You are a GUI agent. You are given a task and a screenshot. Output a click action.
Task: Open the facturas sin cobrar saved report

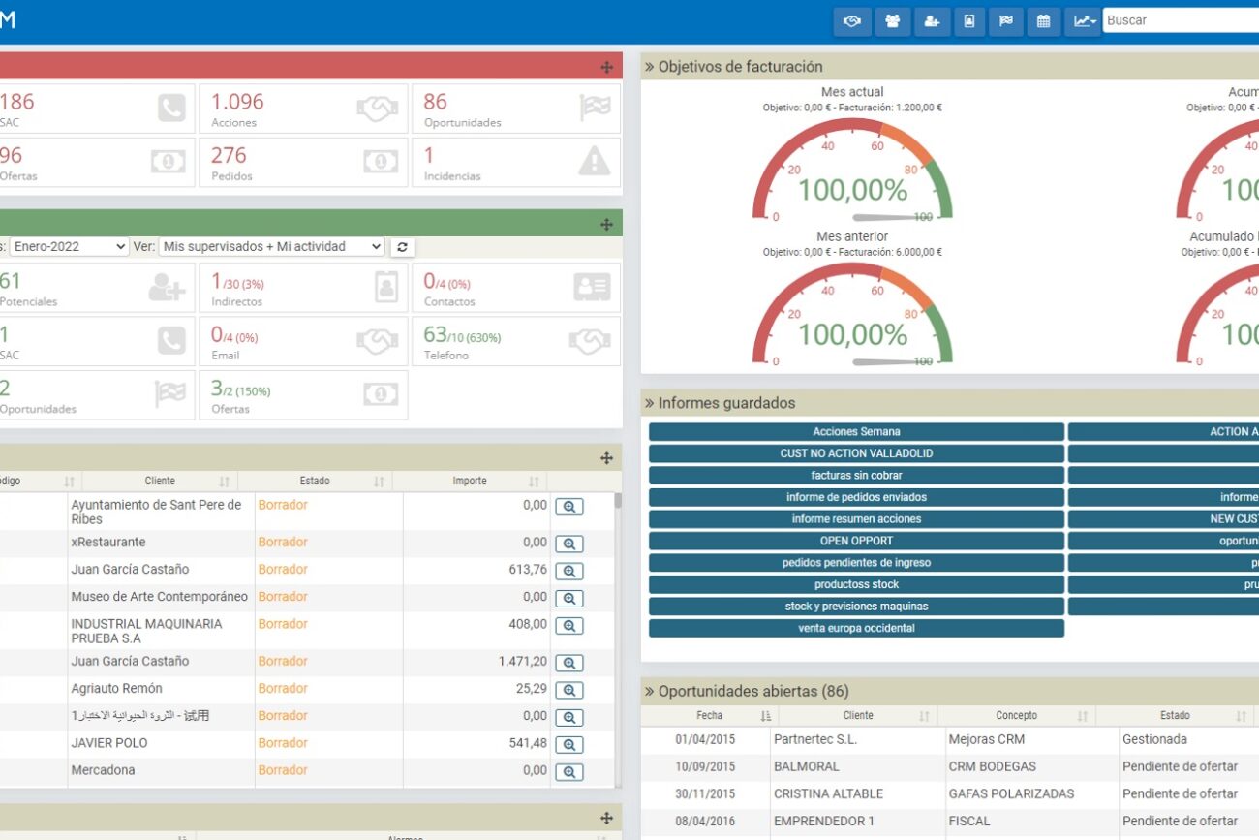(856, 475)
